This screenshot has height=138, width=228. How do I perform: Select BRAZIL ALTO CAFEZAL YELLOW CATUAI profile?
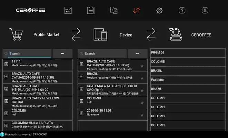pyautogui.click(x=38, y=102)
